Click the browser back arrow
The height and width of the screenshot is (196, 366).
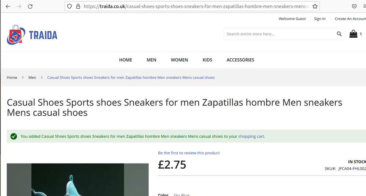point(8,6)
